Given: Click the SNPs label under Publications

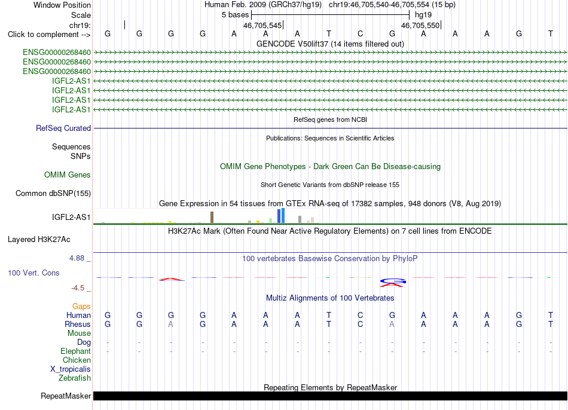Looking at the screenshot, I should click(x=81, y=156).
